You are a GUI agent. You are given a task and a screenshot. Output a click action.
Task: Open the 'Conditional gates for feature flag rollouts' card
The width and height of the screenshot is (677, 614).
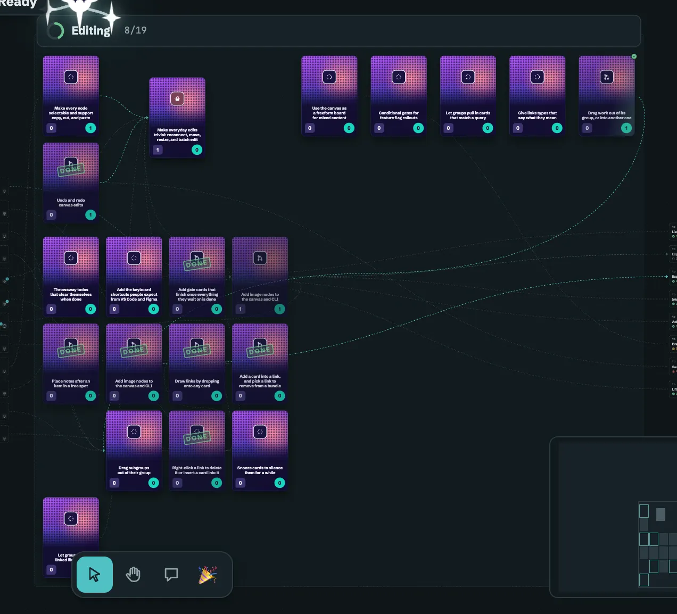pos(399,96)
